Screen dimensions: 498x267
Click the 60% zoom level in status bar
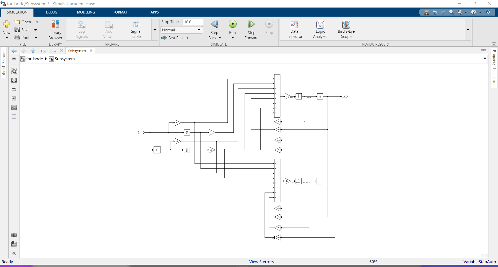pos(373,262)
